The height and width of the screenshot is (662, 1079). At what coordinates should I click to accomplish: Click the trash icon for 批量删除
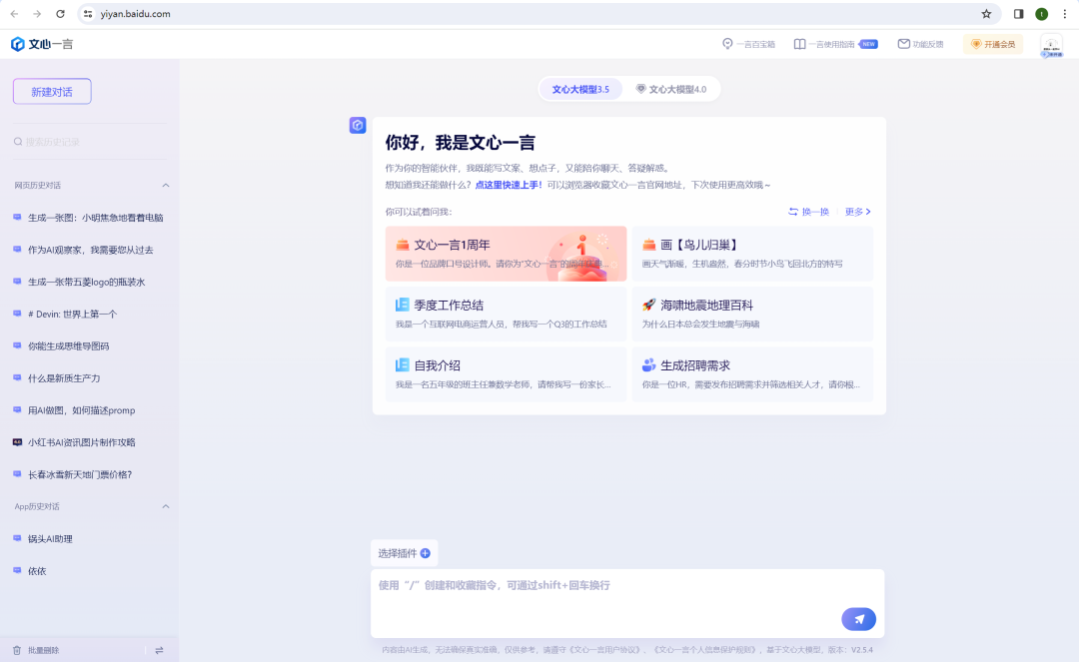pos(17,650)
